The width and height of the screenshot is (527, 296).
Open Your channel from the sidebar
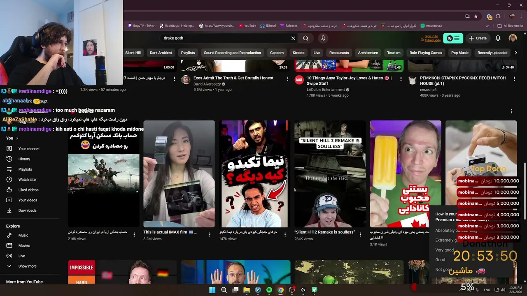(29, 149)
